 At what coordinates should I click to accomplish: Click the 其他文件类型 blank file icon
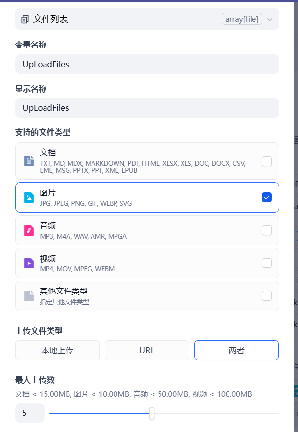click(29, 296)
